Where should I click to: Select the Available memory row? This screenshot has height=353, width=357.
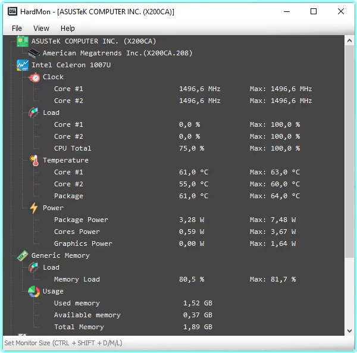[x=133, y=315]
